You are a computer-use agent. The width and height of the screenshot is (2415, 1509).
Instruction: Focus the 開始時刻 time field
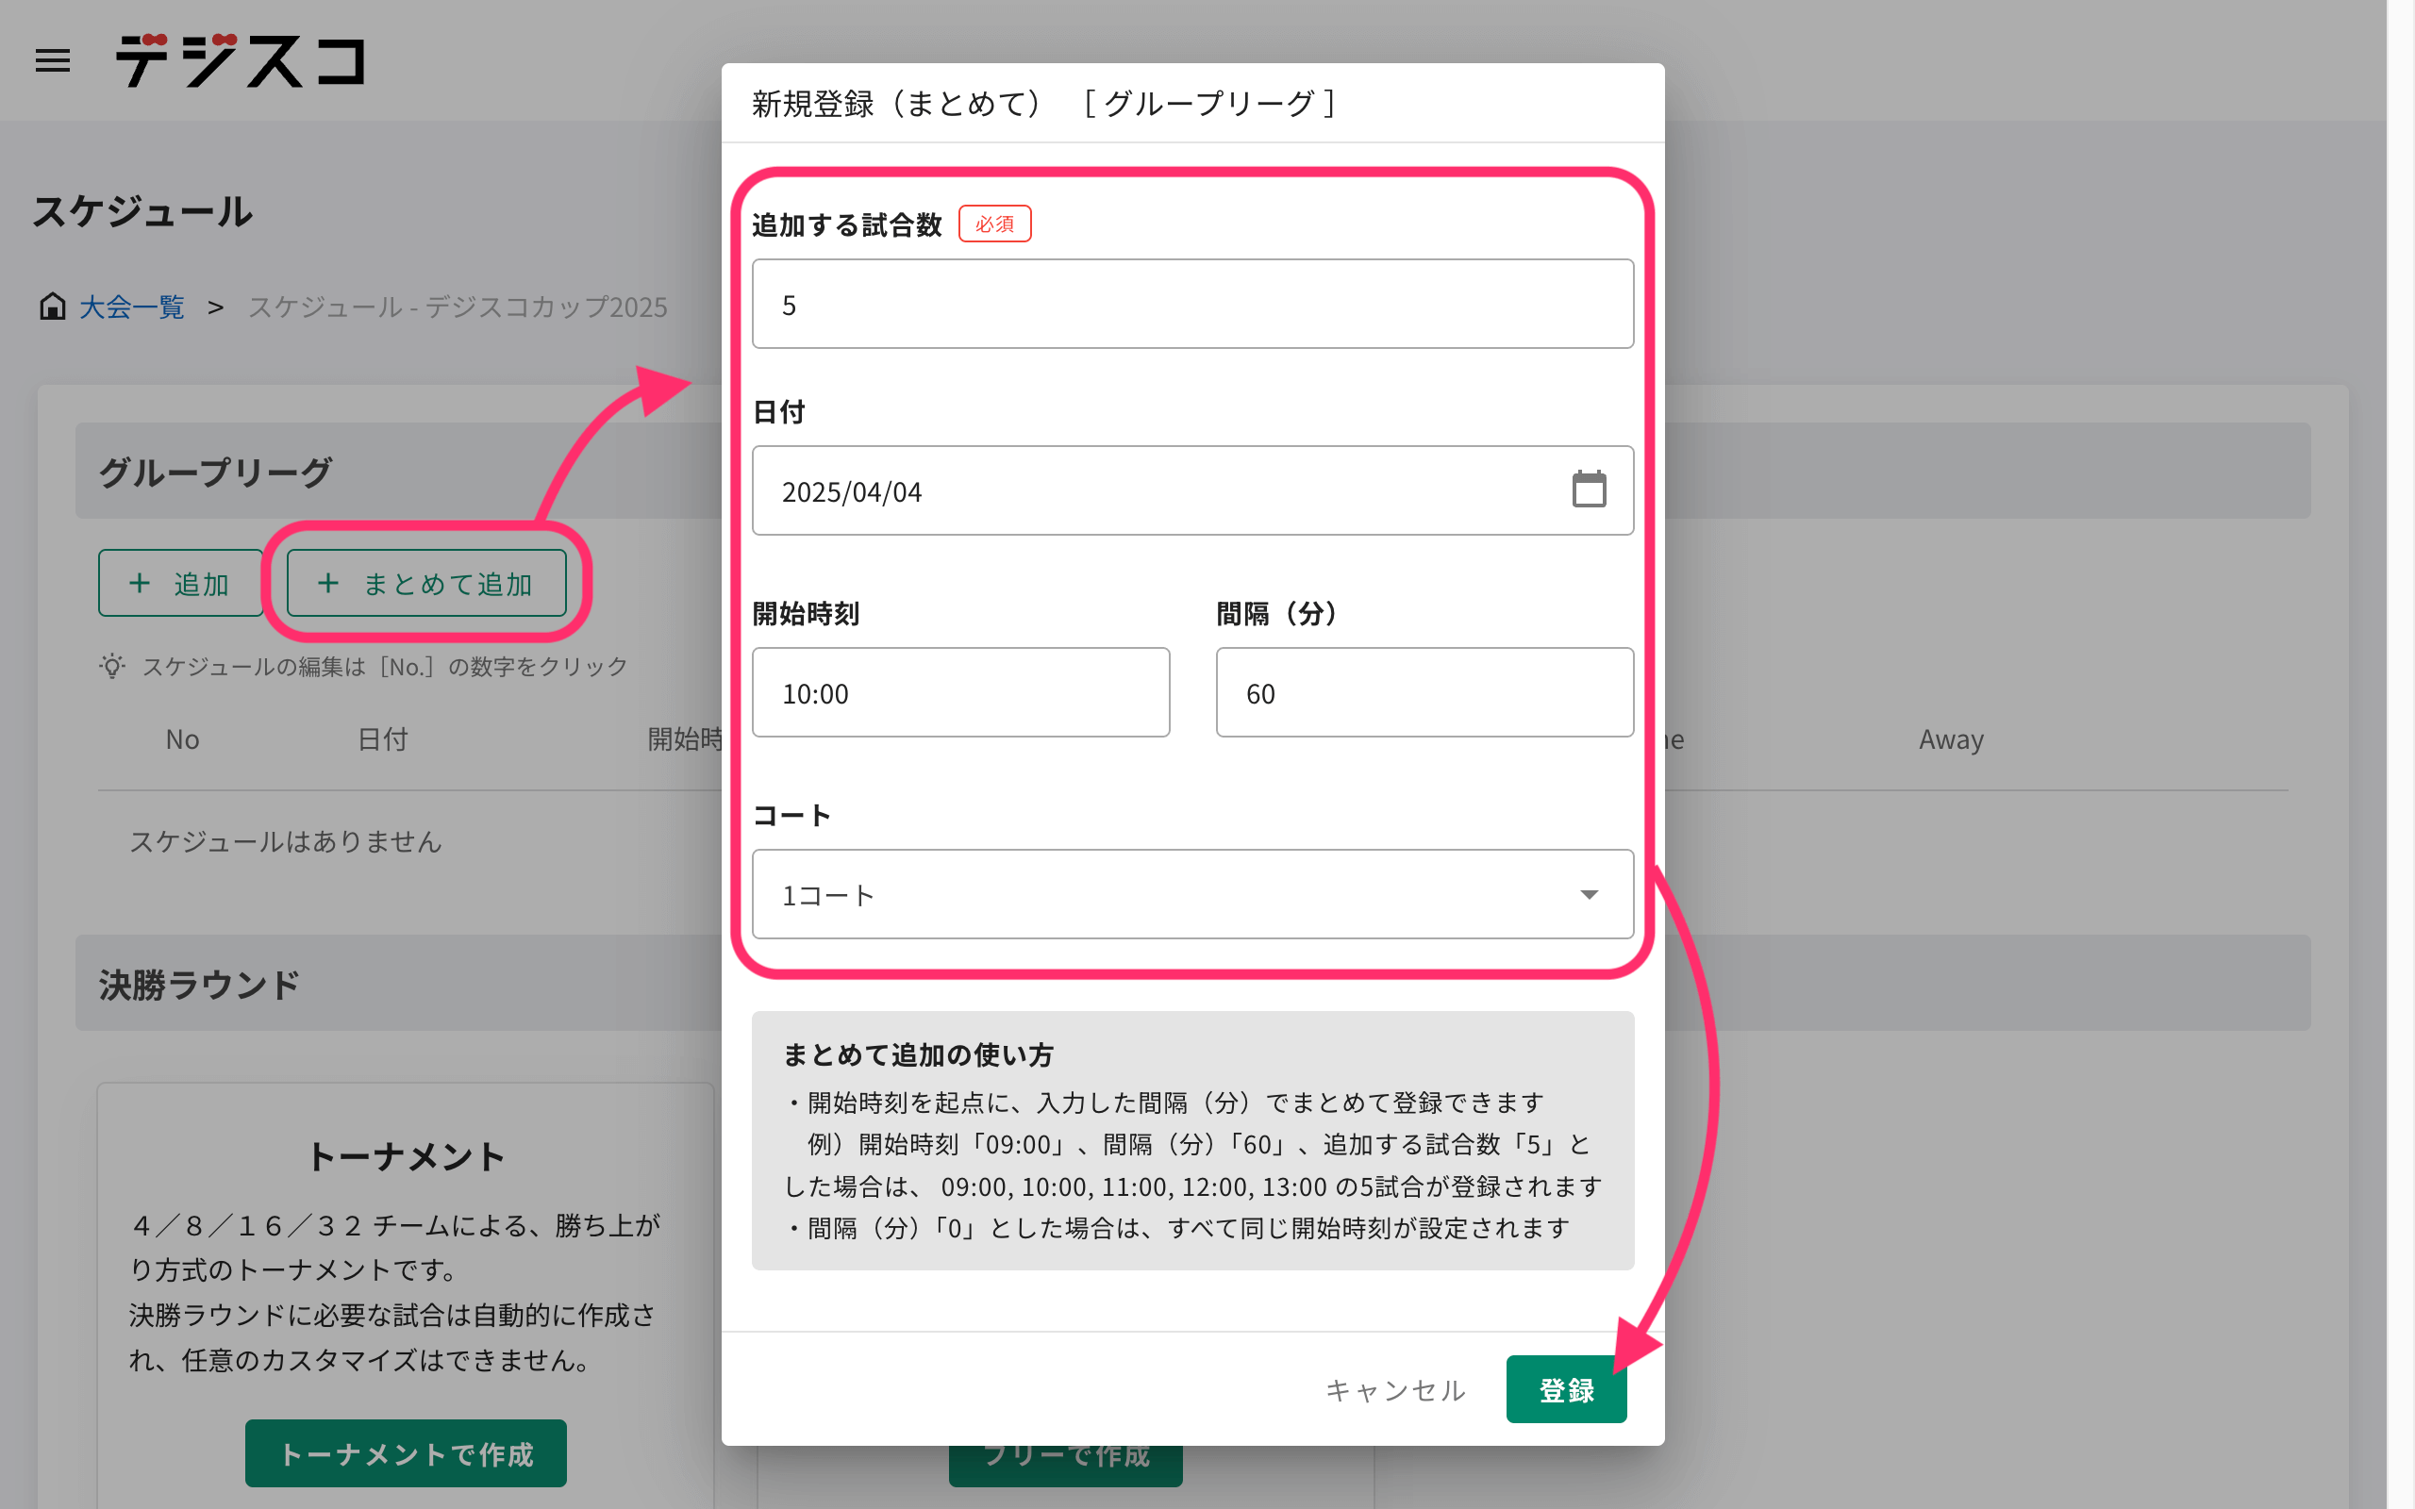point(960,692)
